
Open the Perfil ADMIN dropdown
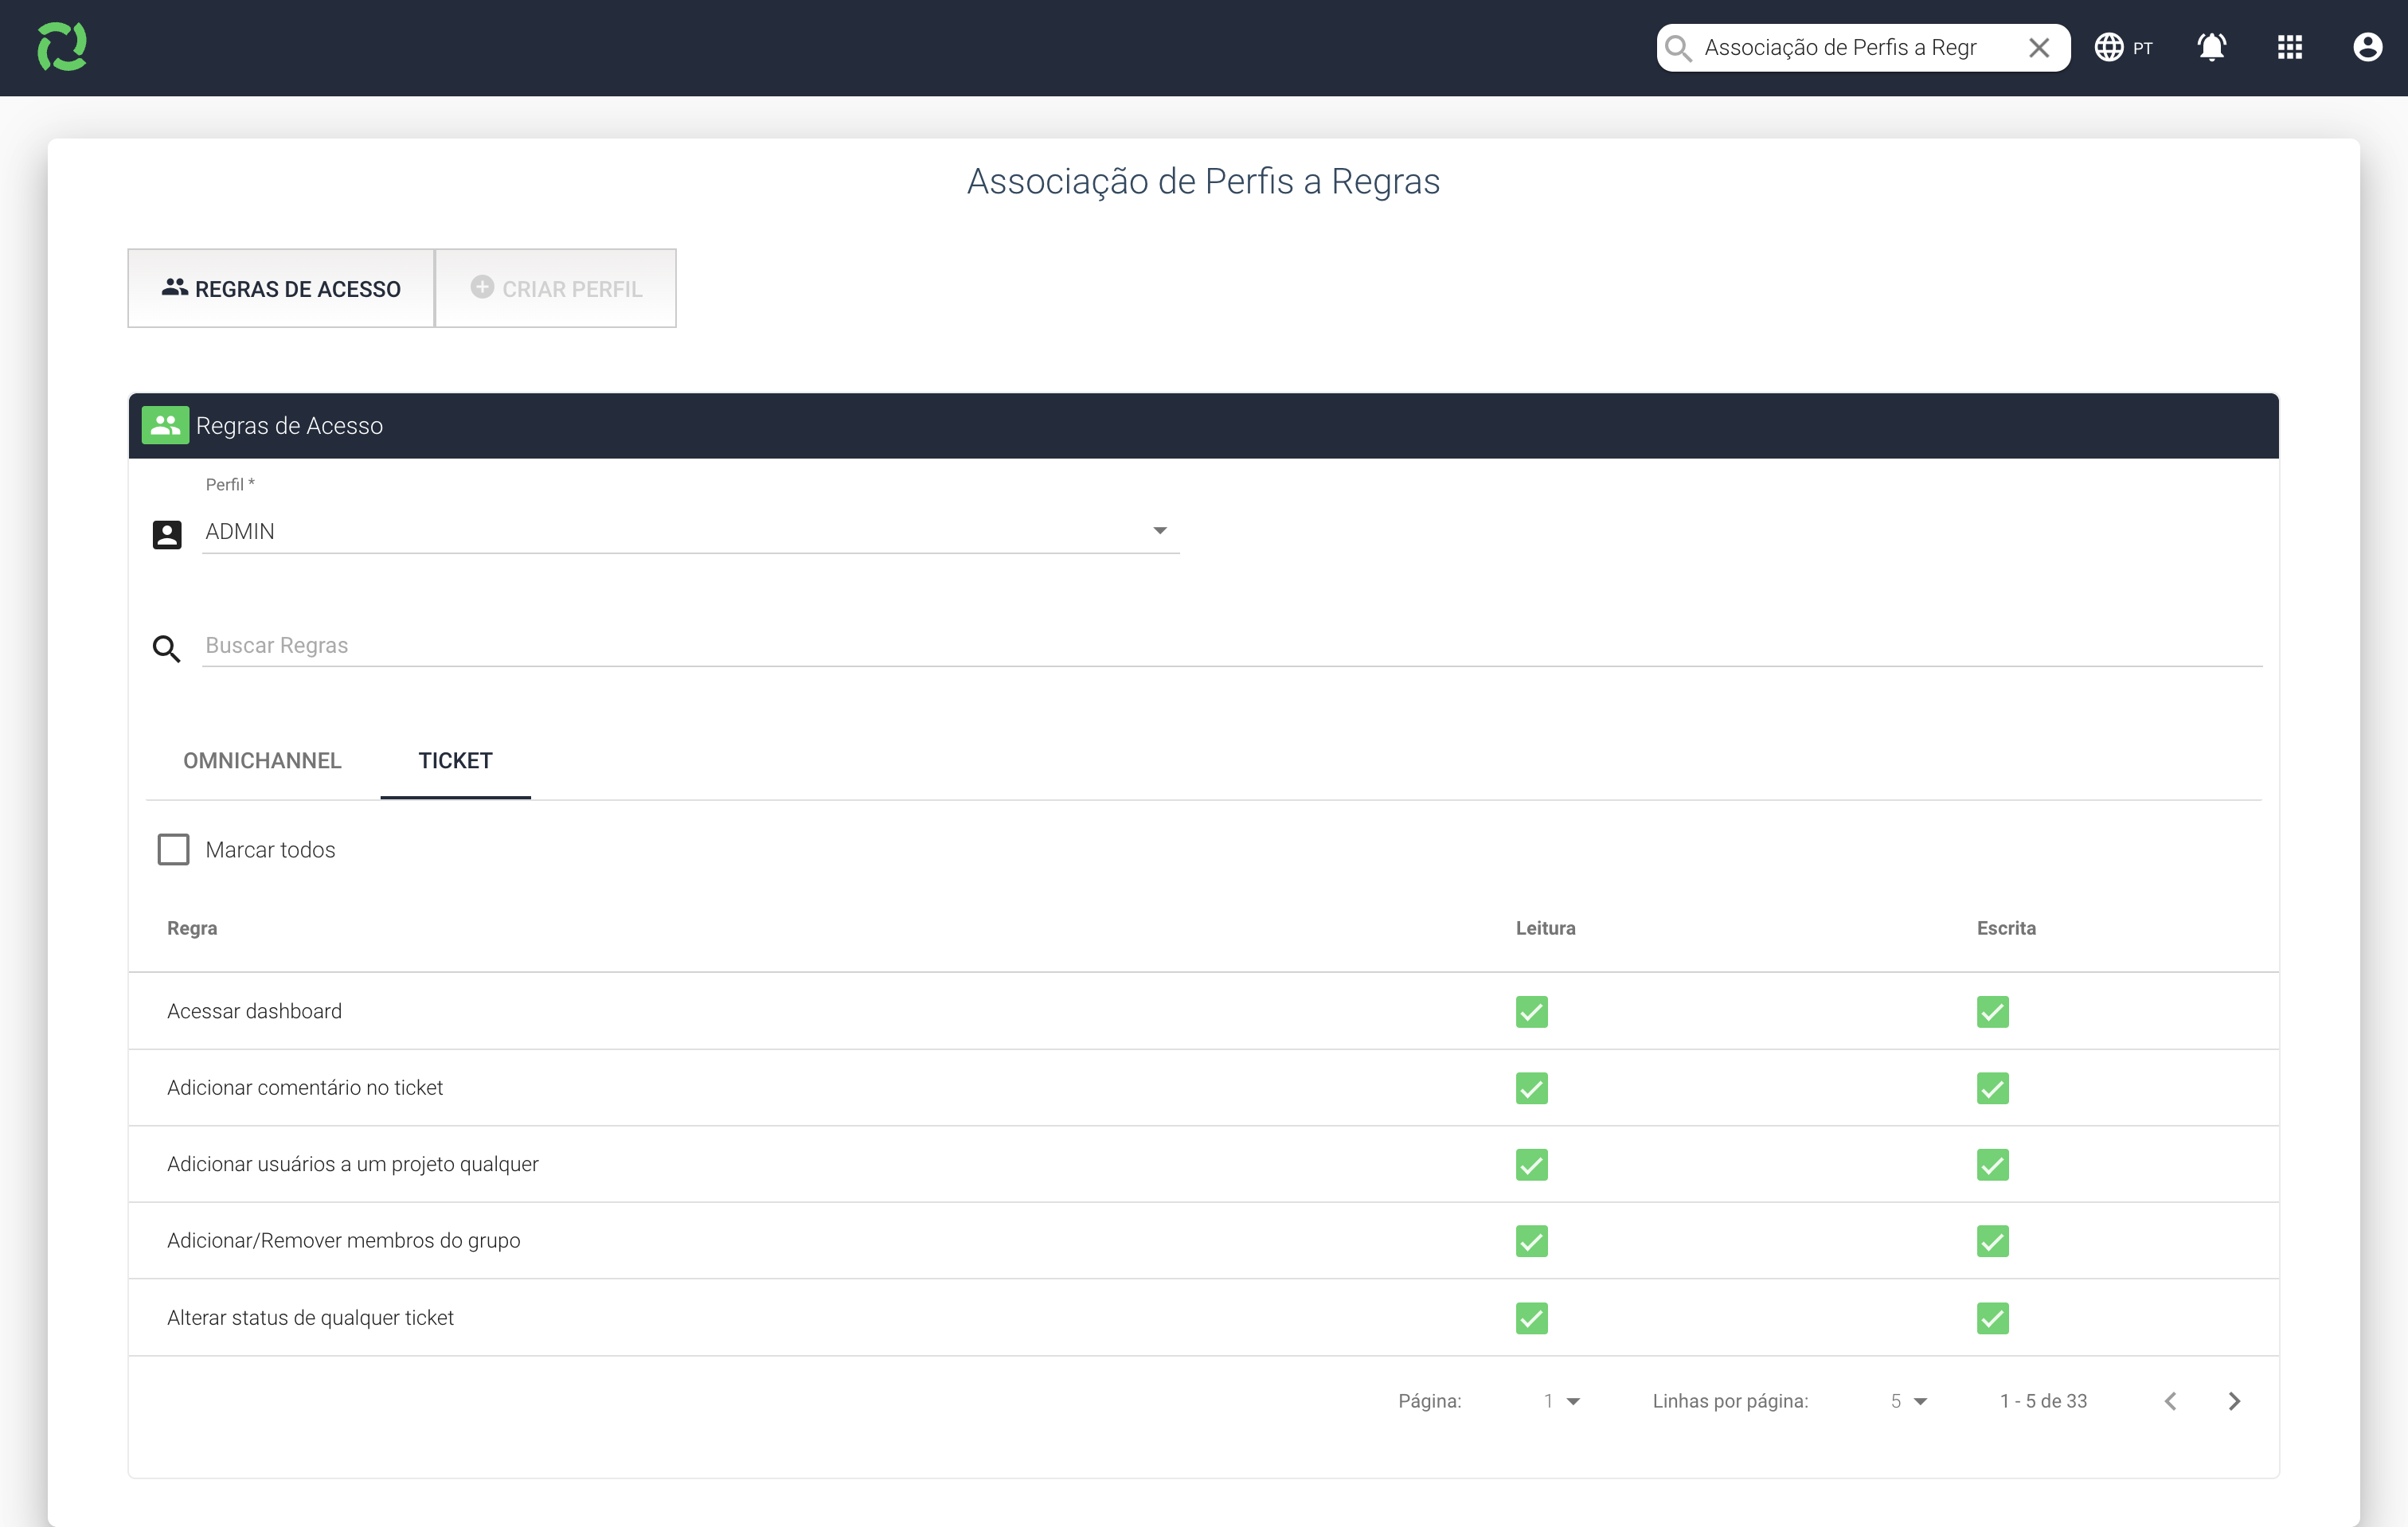[x=690, y=531]
